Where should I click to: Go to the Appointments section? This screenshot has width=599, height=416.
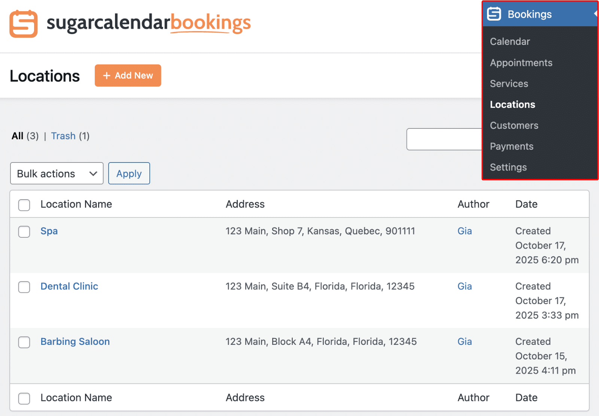(521, 63)
